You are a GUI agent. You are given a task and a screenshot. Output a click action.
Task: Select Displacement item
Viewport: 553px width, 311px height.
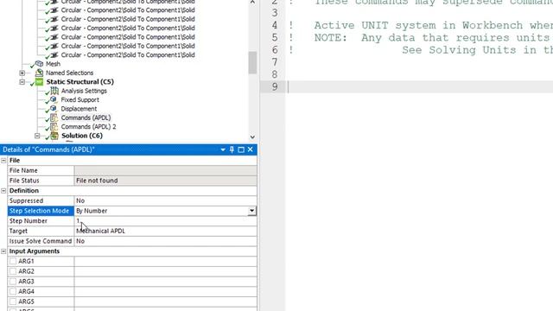coord(79,109)
